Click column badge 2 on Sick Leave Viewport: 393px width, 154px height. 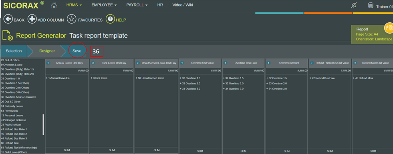point(93,63)
